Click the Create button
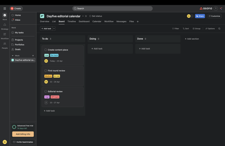Screen dimensions: 225x146 point(16,9)
